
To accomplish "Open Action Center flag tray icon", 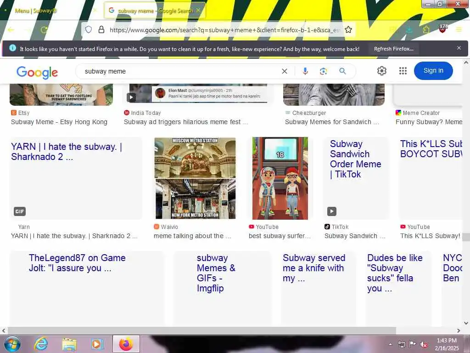I will point(413,344).
